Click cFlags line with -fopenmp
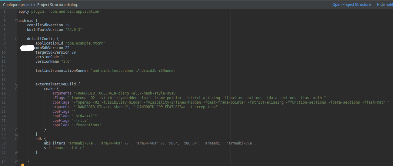Screen dimensions: 393x166 pyautogui.click(x=189, y=98)
